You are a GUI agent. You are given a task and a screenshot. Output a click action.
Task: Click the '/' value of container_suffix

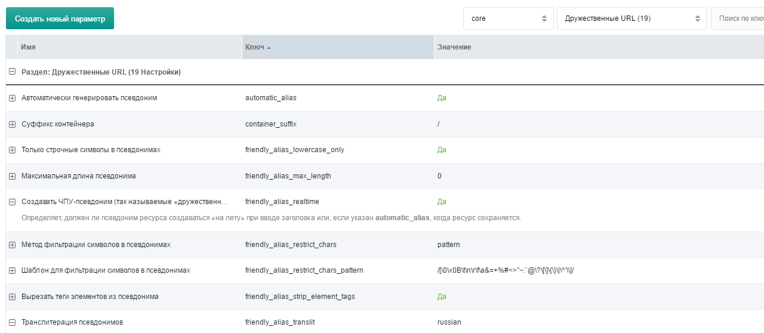coord(439,124)
